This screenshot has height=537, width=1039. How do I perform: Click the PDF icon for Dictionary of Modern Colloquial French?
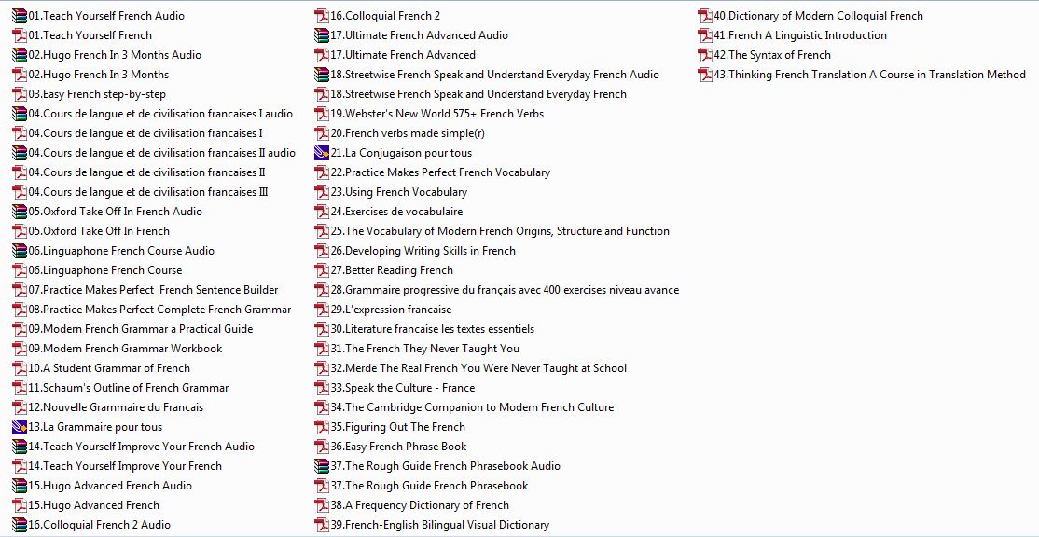pos(706,16)
